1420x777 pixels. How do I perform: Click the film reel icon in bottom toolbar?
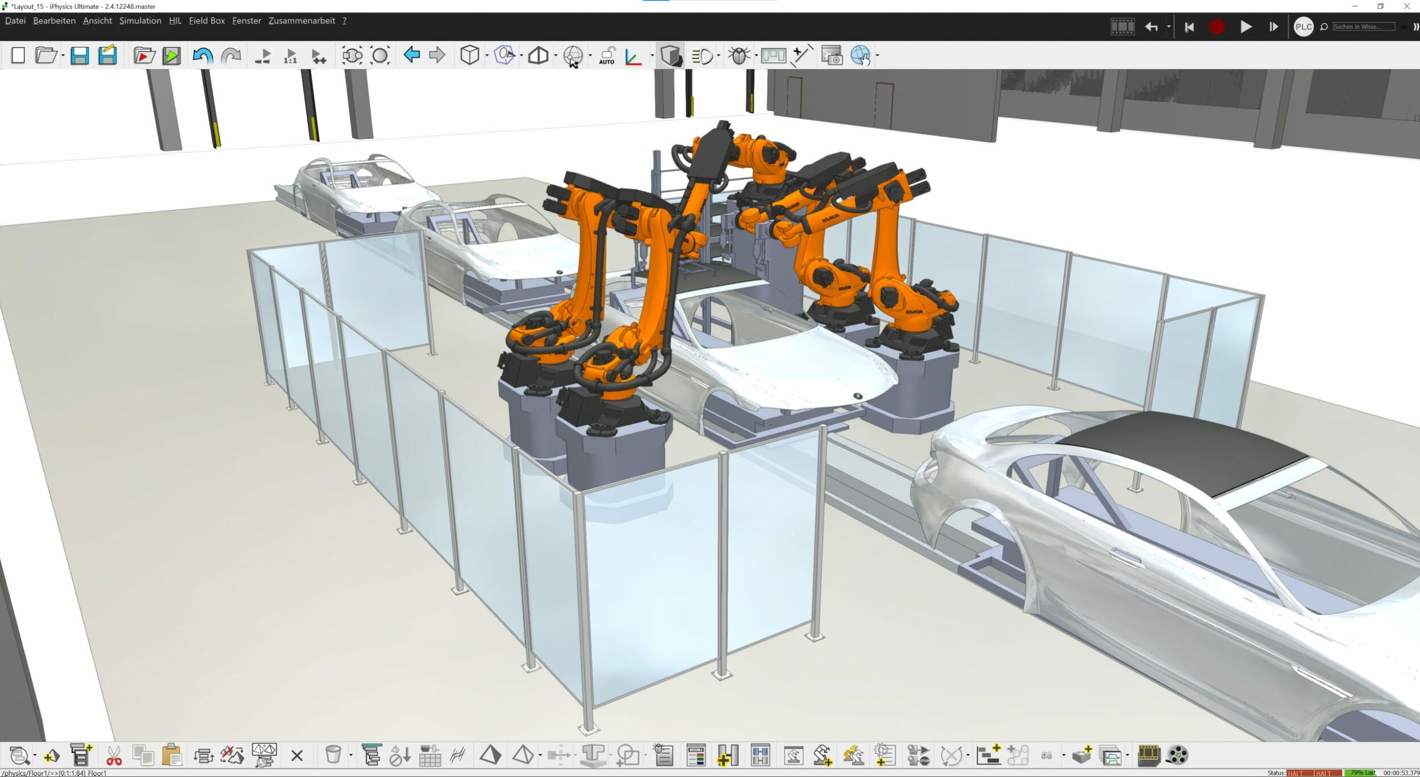coord(1176,755)
